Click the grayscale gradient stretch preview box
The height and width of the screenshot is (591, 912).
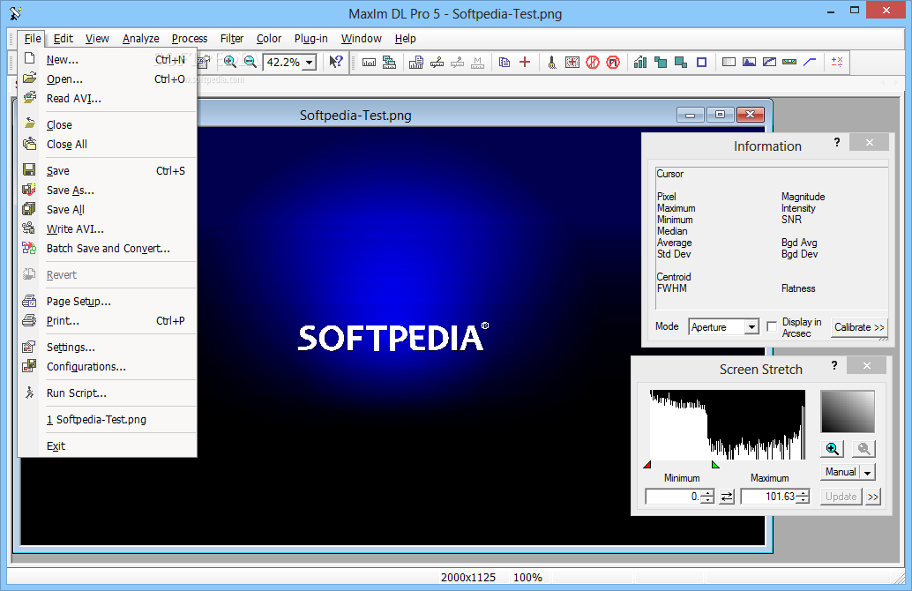[x=848, y=411]
